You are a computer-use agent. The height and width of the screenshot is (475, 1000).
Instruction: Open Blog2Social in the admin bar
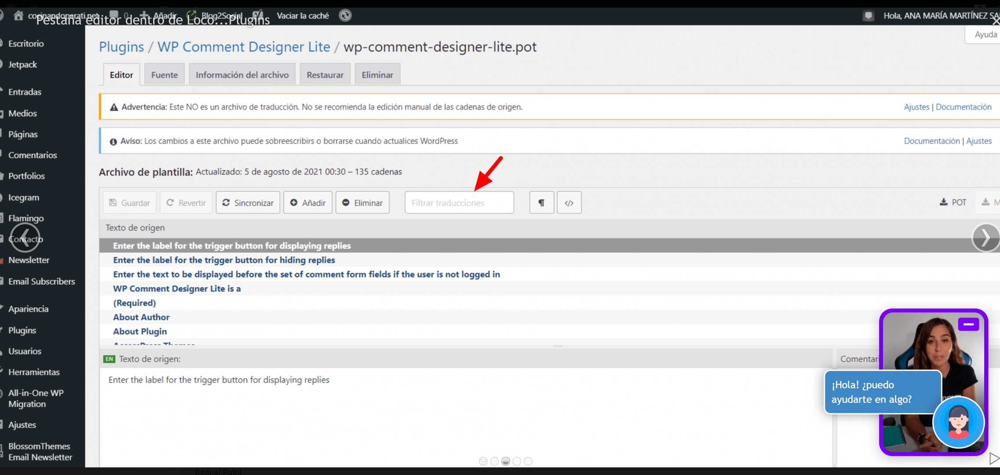[x=215, y=15]
